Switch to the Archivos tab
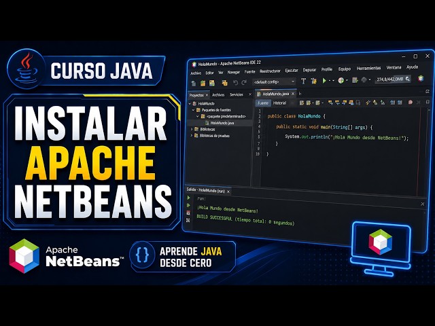Viewport: 435px width, 326px height. point(218,95)
